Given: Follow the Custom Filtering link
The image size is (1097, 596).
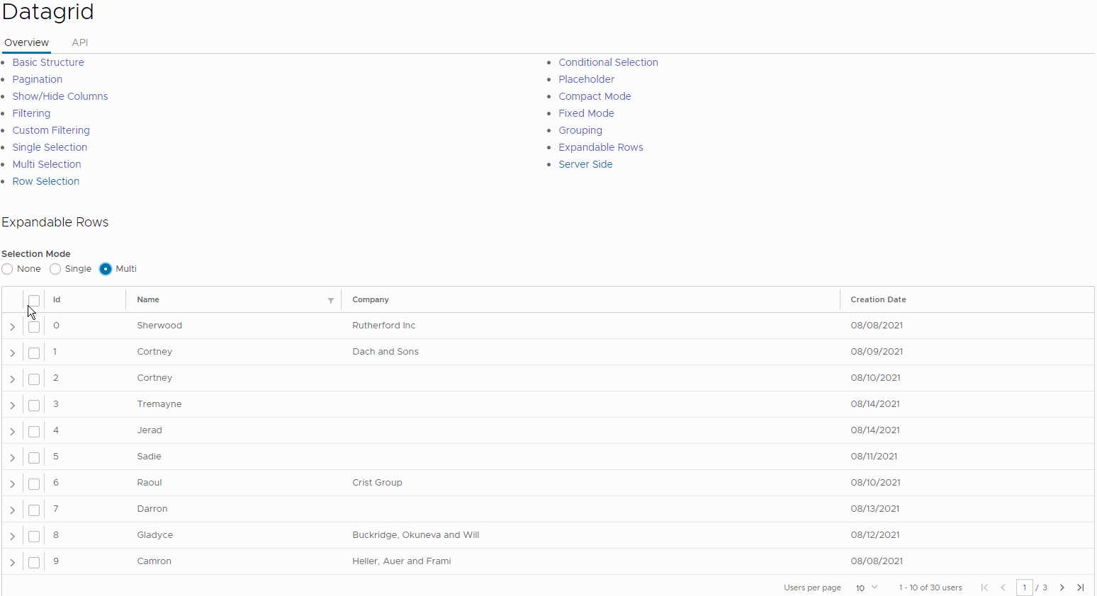Looking at the screenshot, I should 50,130.
